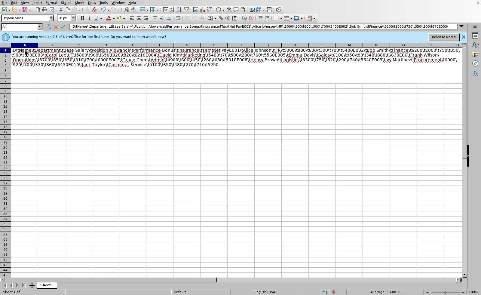Add a new sheet with the plus button
Image resolution: width=481 pixels, height=295 pixels.
pos(32,285)
